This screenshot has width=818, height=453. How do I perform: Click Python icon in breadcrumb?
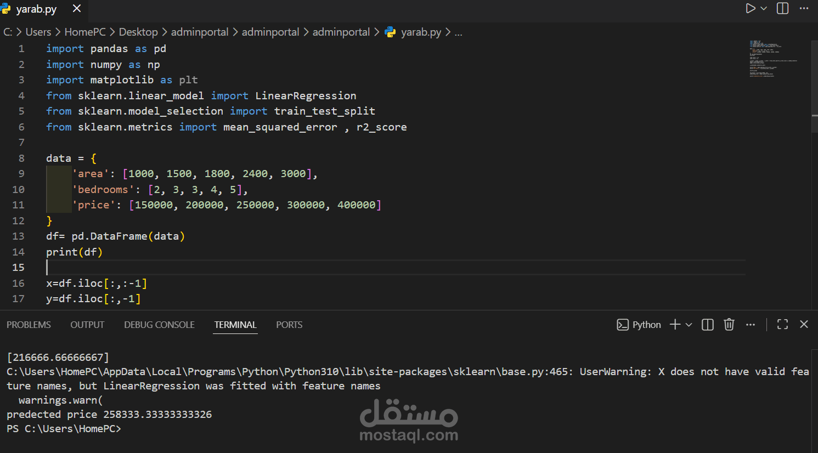click(x=390, y=32)
